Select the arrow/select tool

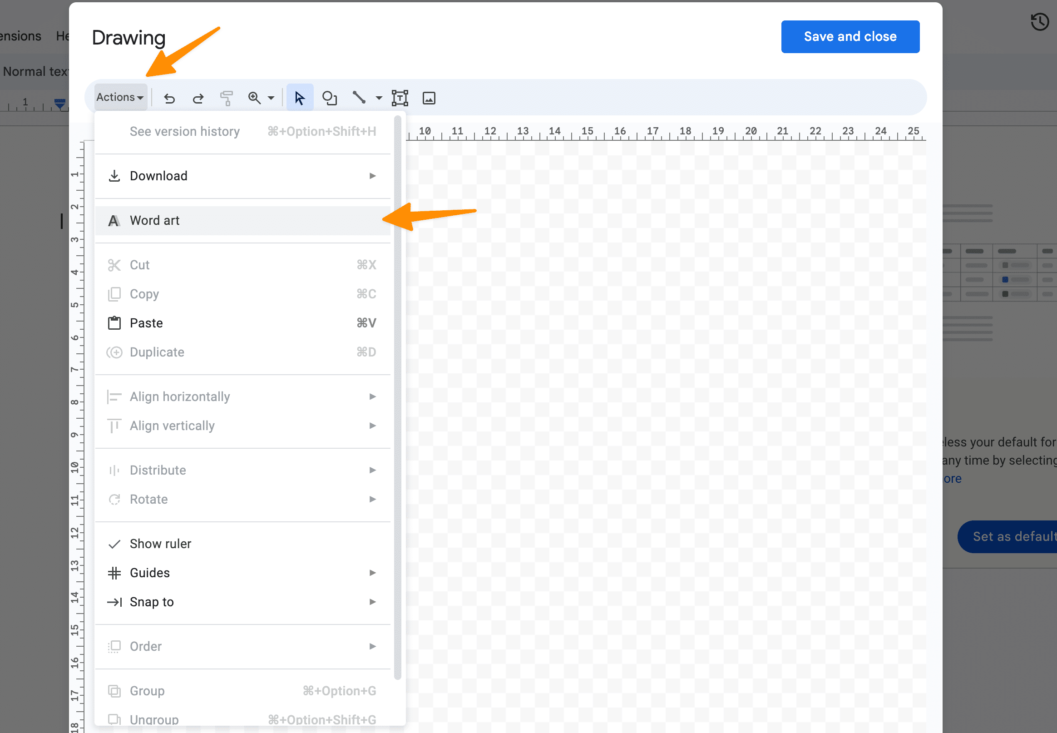299,97
